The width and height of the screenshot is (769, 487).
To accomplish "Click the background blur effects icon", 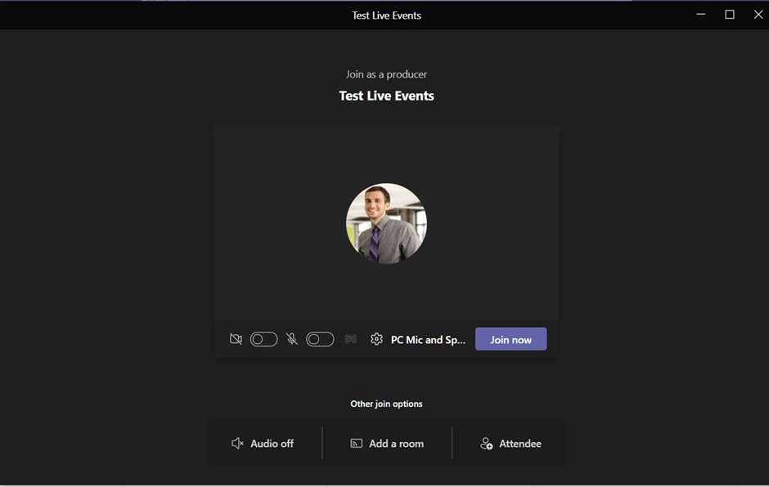I will [350, 339].
